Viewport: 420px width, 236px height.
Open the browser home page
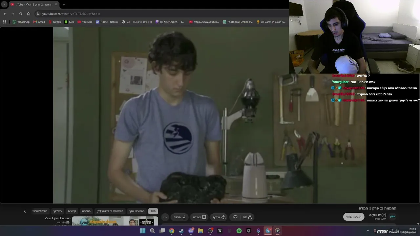click(29, 14)
